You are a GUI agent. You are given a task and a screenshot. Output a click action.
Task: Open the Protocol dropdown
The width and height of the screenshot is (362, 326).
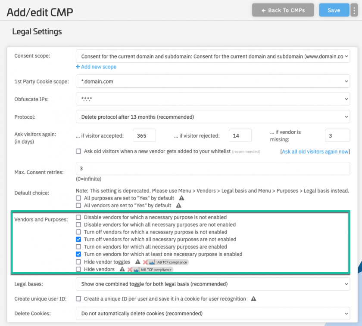(213, 117)
